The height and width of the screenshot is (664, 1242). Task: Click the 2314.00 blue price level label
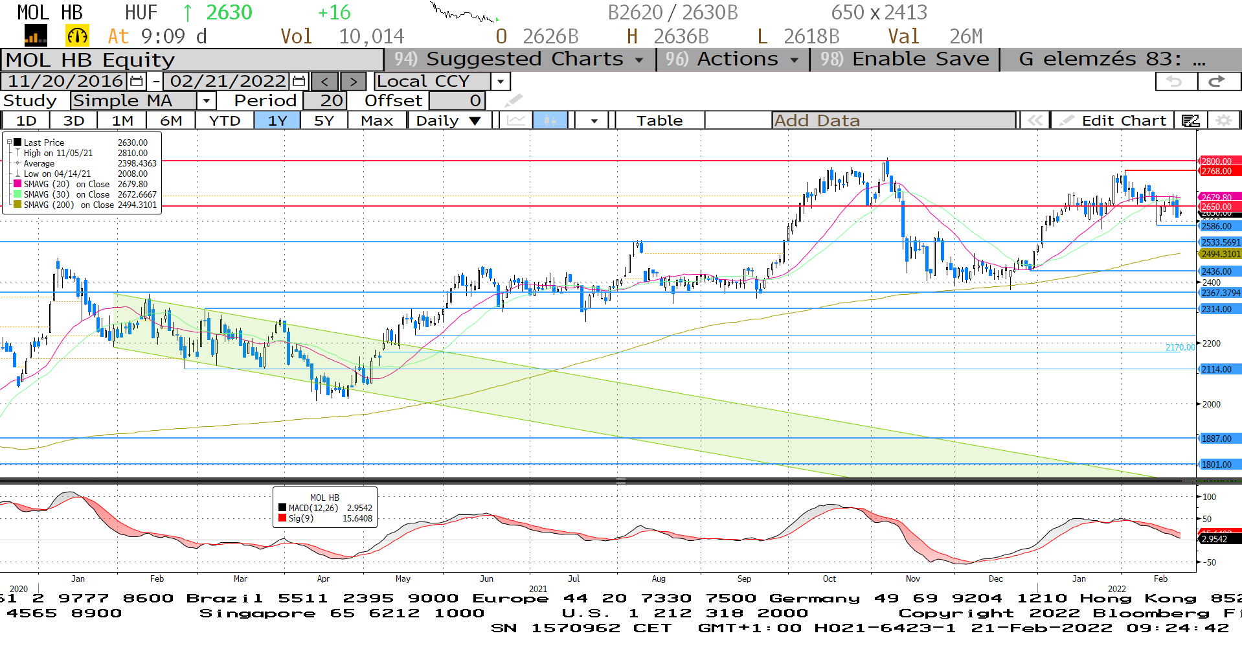(1219, 309)
